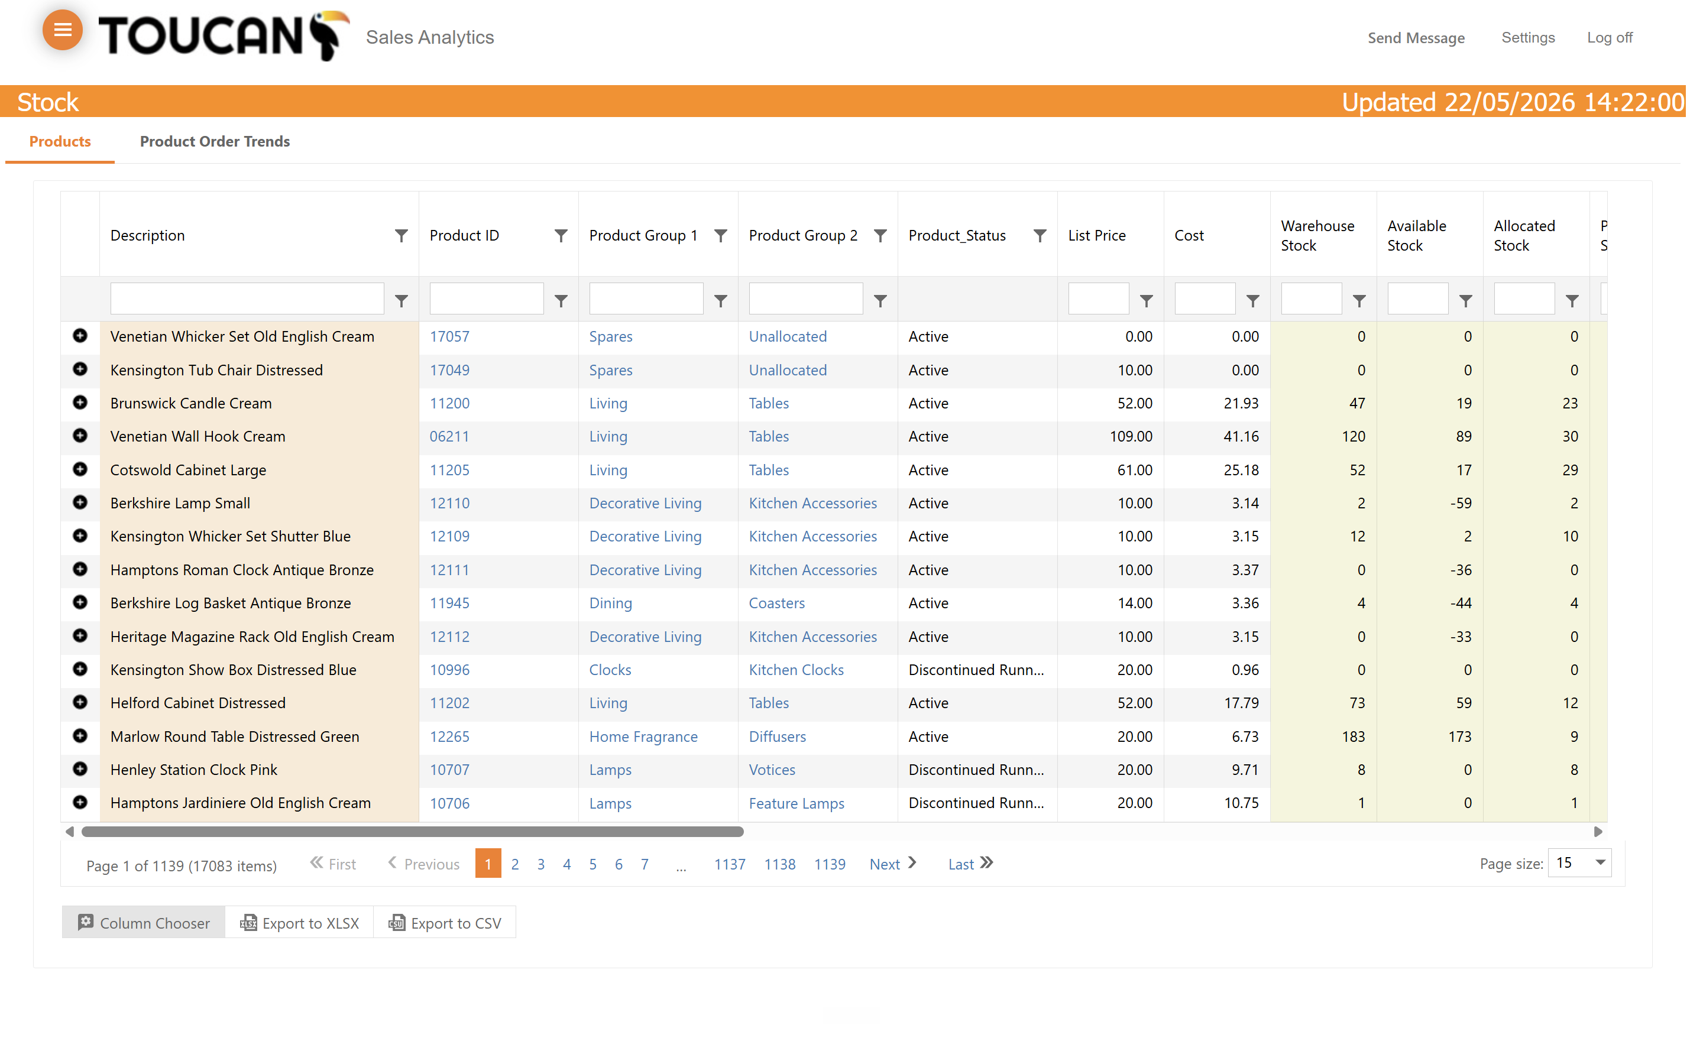Expand Venetian Whicker Set Old English Cream row
1703x1064 pixels.
pos(80,336)
